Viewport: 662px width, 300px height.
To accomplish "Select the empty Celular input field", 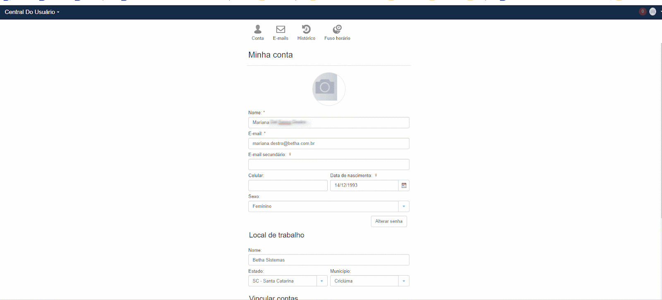I will [x=288, y=185].
